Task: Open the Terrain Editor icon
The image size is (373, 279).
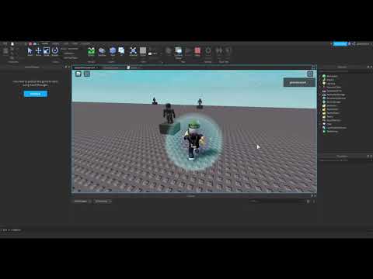Action: (91, 51)
